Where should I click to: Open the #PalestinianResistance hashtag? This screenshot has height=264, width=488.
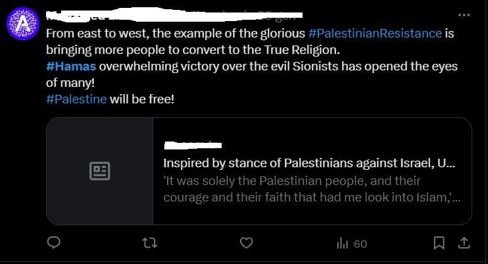click(x=374, y=33)
